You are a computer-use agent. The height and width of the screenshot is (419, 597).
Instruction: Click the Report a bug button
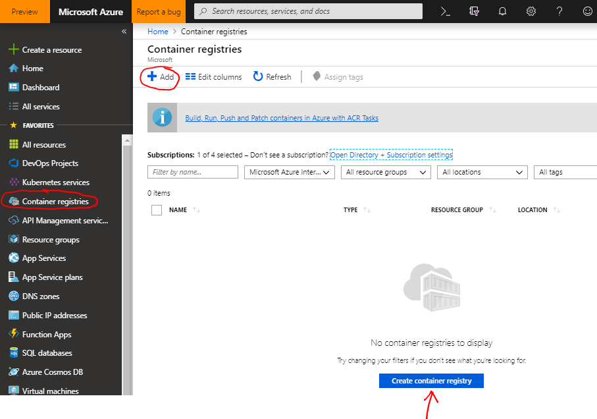pyautogui.click(x=159, y=11)
